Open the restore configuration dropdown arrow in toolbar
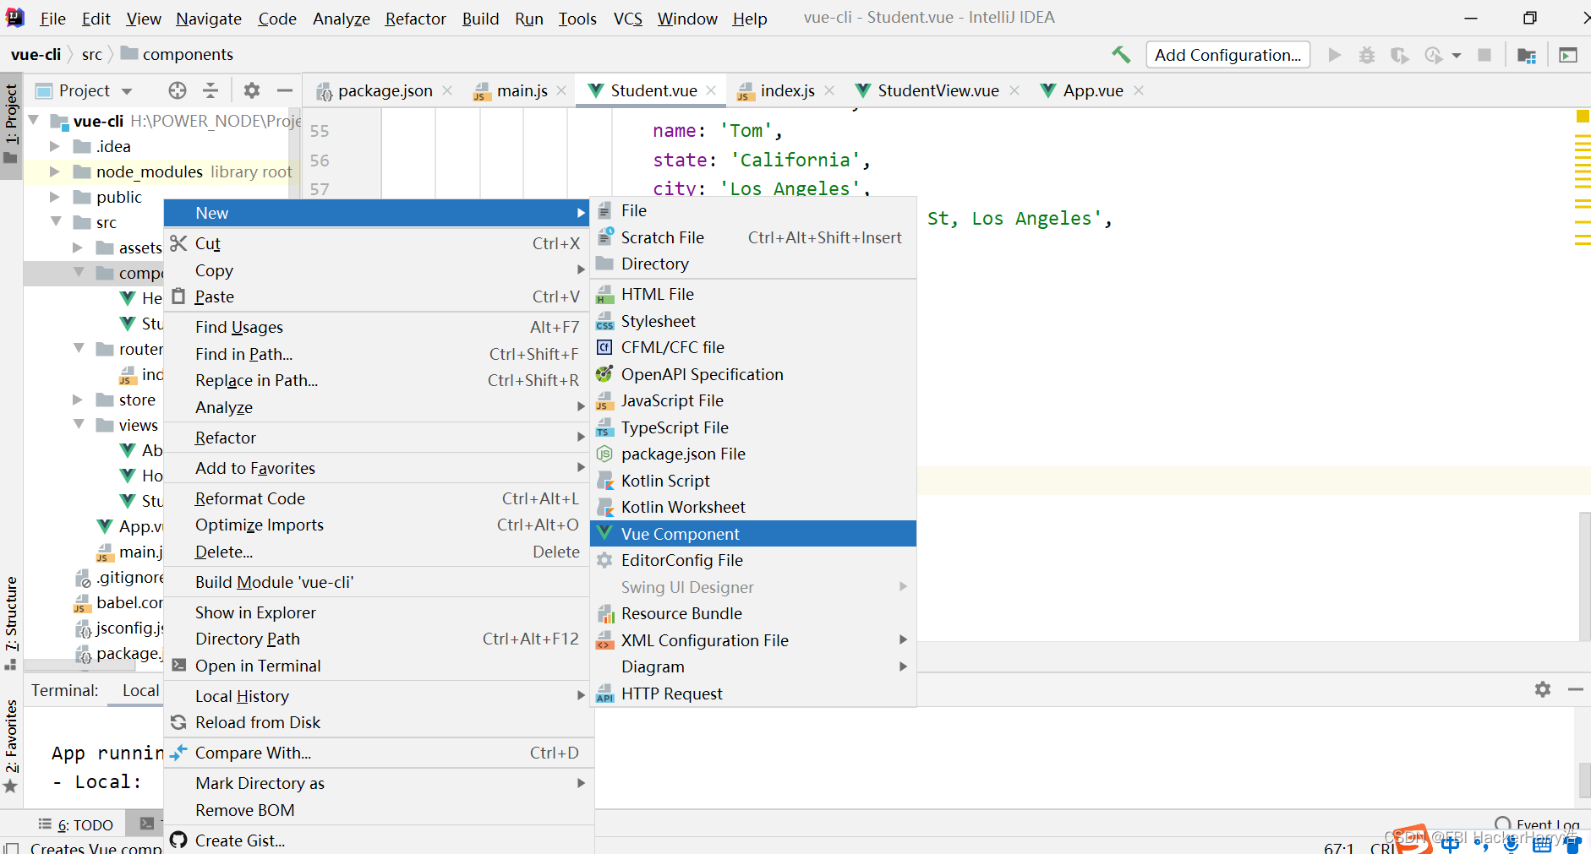The image size is (1591, 854). click(x=1455, y=54)
